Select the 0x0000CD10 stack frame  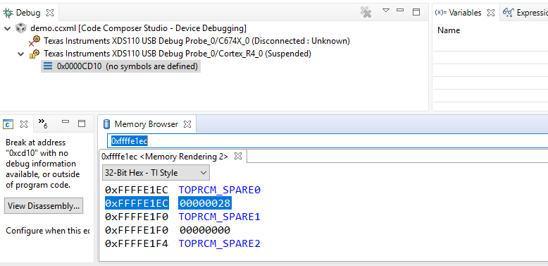127,66
